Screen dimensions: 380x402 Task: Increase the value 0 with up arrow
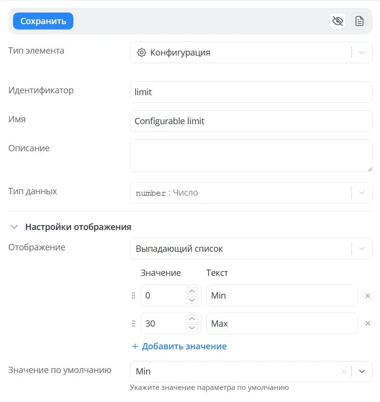click(x=192, y=291)
